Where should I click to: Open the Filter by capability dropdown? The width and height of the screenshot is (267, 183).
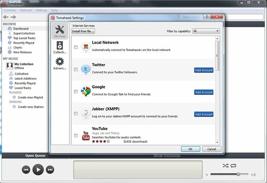click(x=206, y=31)
